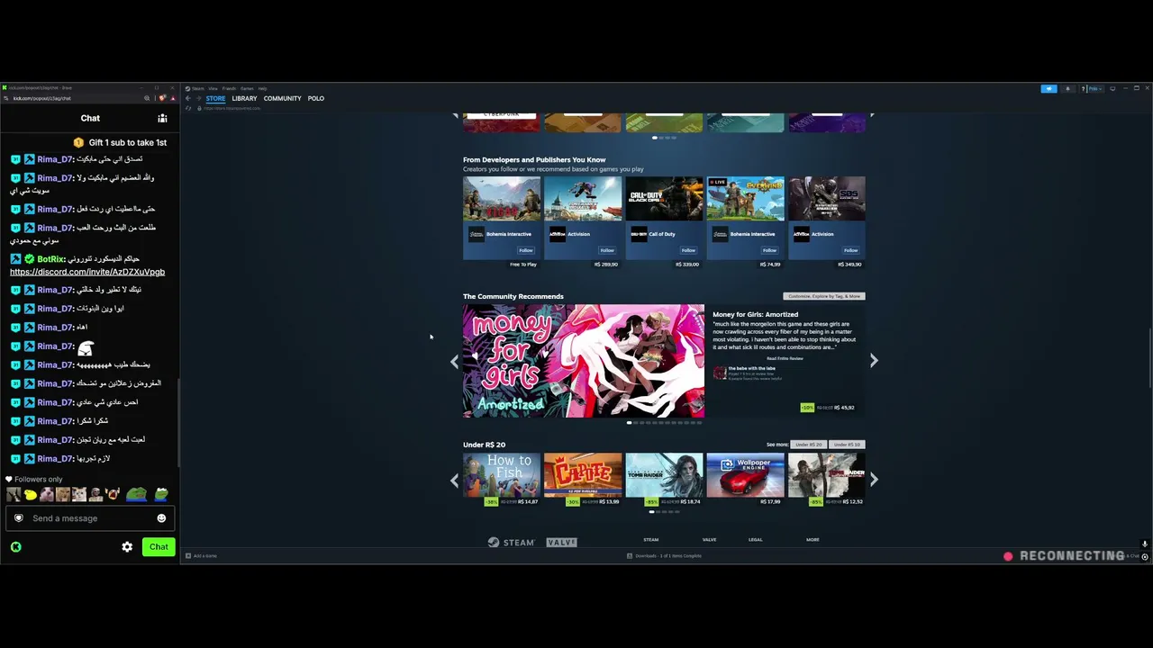Open the emoji picker in chat input
Viewport: 1153px width, 648px height.
click(x=161, y=518)
